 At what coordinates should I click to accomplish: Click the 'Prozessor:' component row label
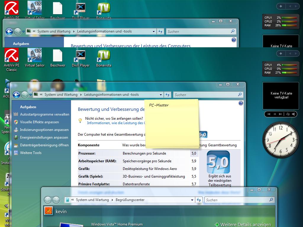[x=87, y=153]
